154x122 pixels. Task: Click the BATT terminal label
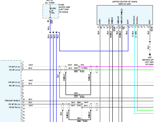(128, 22)
